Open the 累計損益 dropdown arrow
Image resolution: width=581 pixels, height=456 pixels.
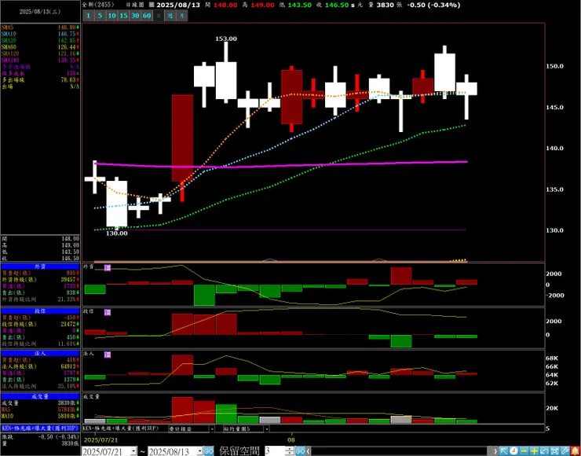212,428
